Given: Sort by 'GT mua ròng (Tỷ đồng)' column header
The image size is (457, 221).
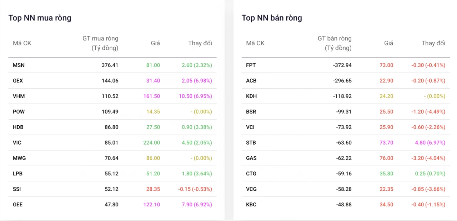Looking at the screenshot, I should pos(100,43).
